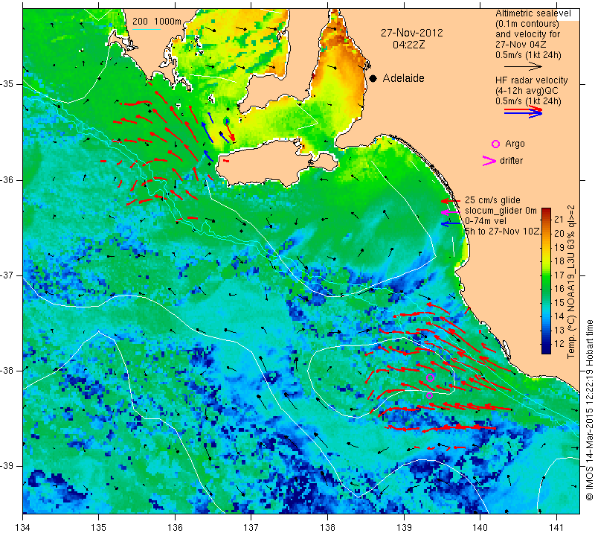The width and height of the screenshot is (595, 536).
Task: Click the Adelaide black dot marker
Action: [x=373, y=79]
